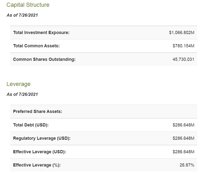Click the Leverage section heading
This screenshot has width=201, height=174.
pos(19,84)
